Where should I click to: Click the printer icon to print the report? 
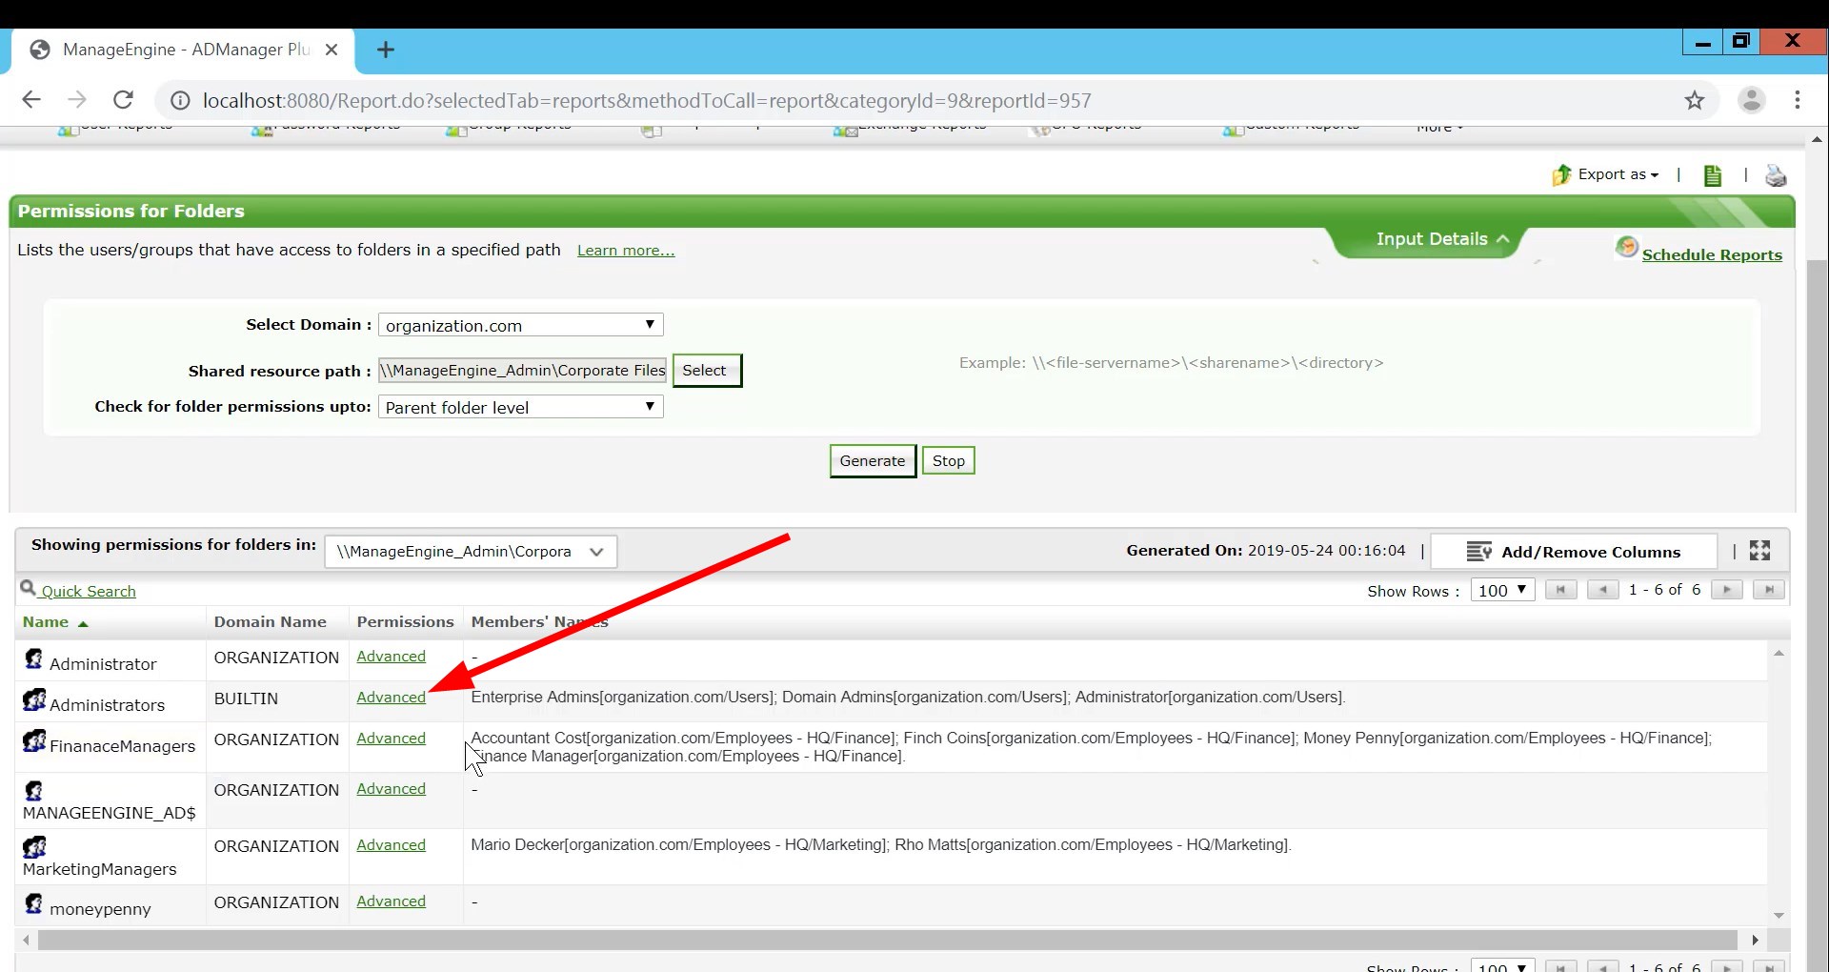tap(1776, 175)
